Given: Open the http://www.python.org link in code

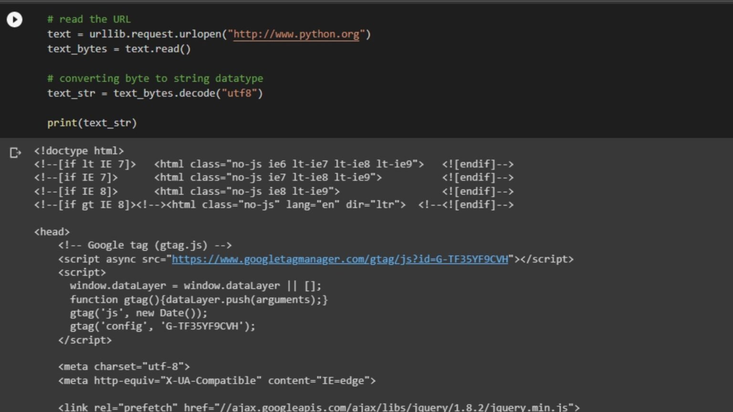Looking at the screenshot, I should point(296,34).
